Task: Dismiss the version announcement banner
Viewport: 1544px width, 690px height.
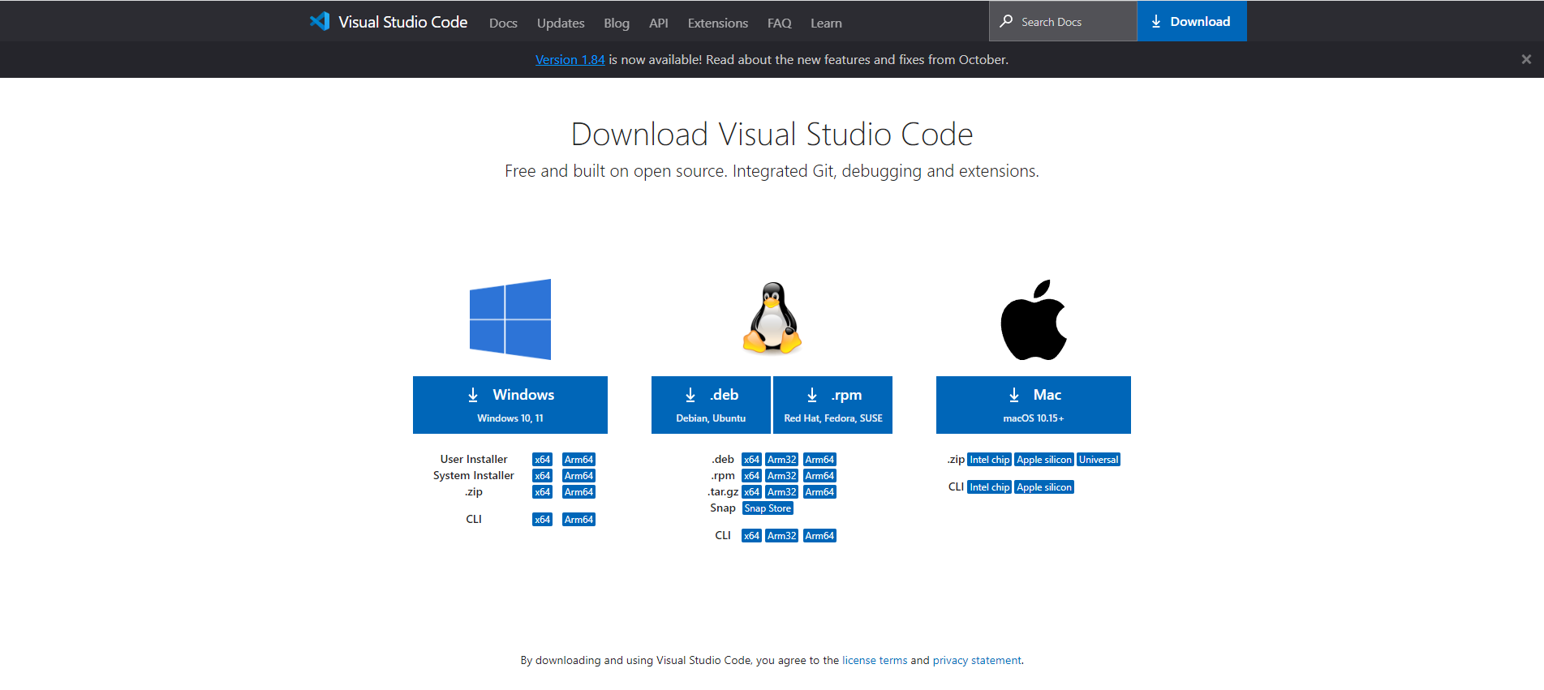Action: click(x=1526, y=59)
